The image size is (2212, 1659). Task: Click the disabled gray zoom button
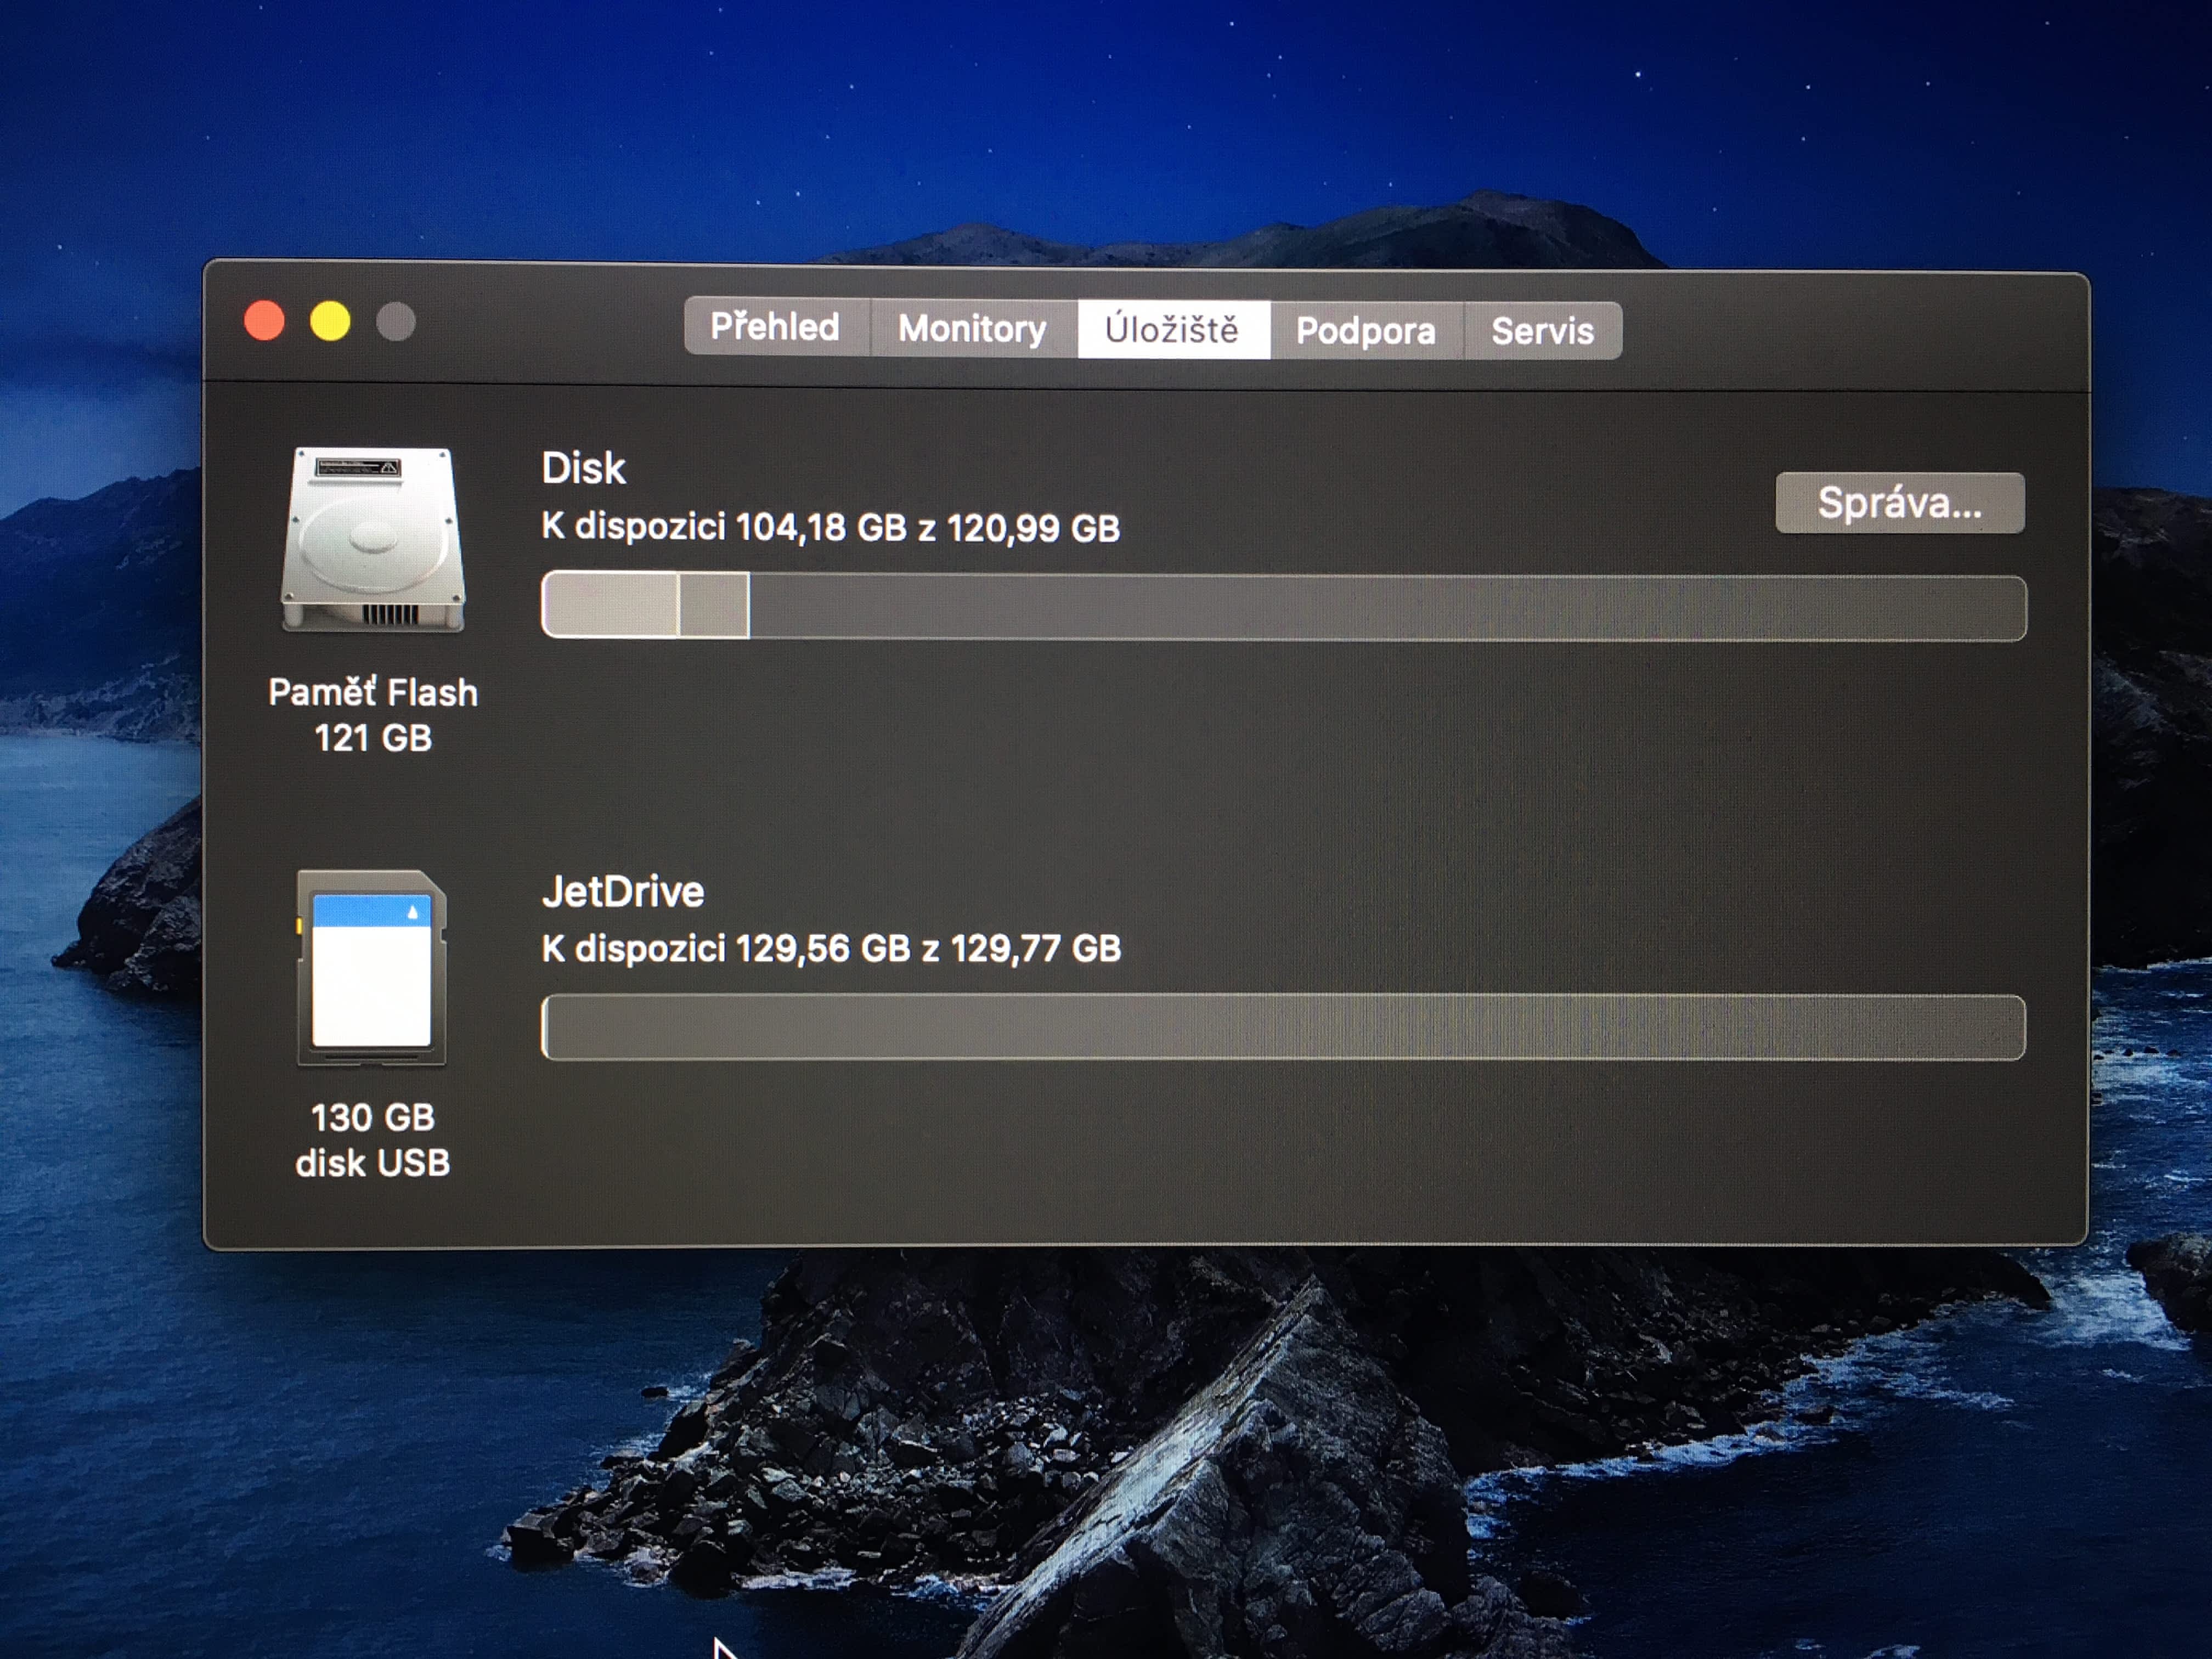396,322
